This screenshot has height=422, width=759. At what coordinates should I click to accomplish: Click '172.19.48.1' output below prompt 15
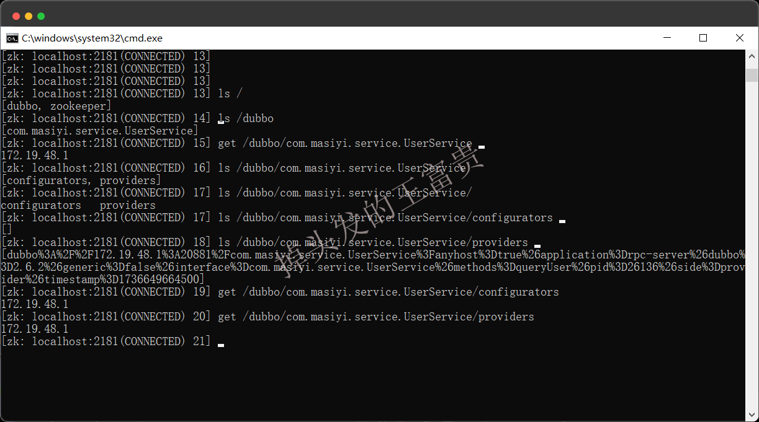coord(35,156)
